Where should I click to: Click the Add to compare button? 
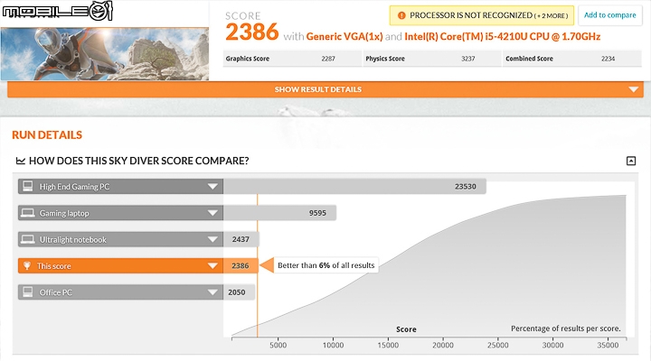[x=610, y=15]
